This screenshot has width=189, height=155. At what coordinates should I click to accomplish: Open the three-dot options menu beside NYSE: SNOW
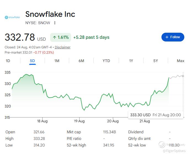click(x=55, y=23)
